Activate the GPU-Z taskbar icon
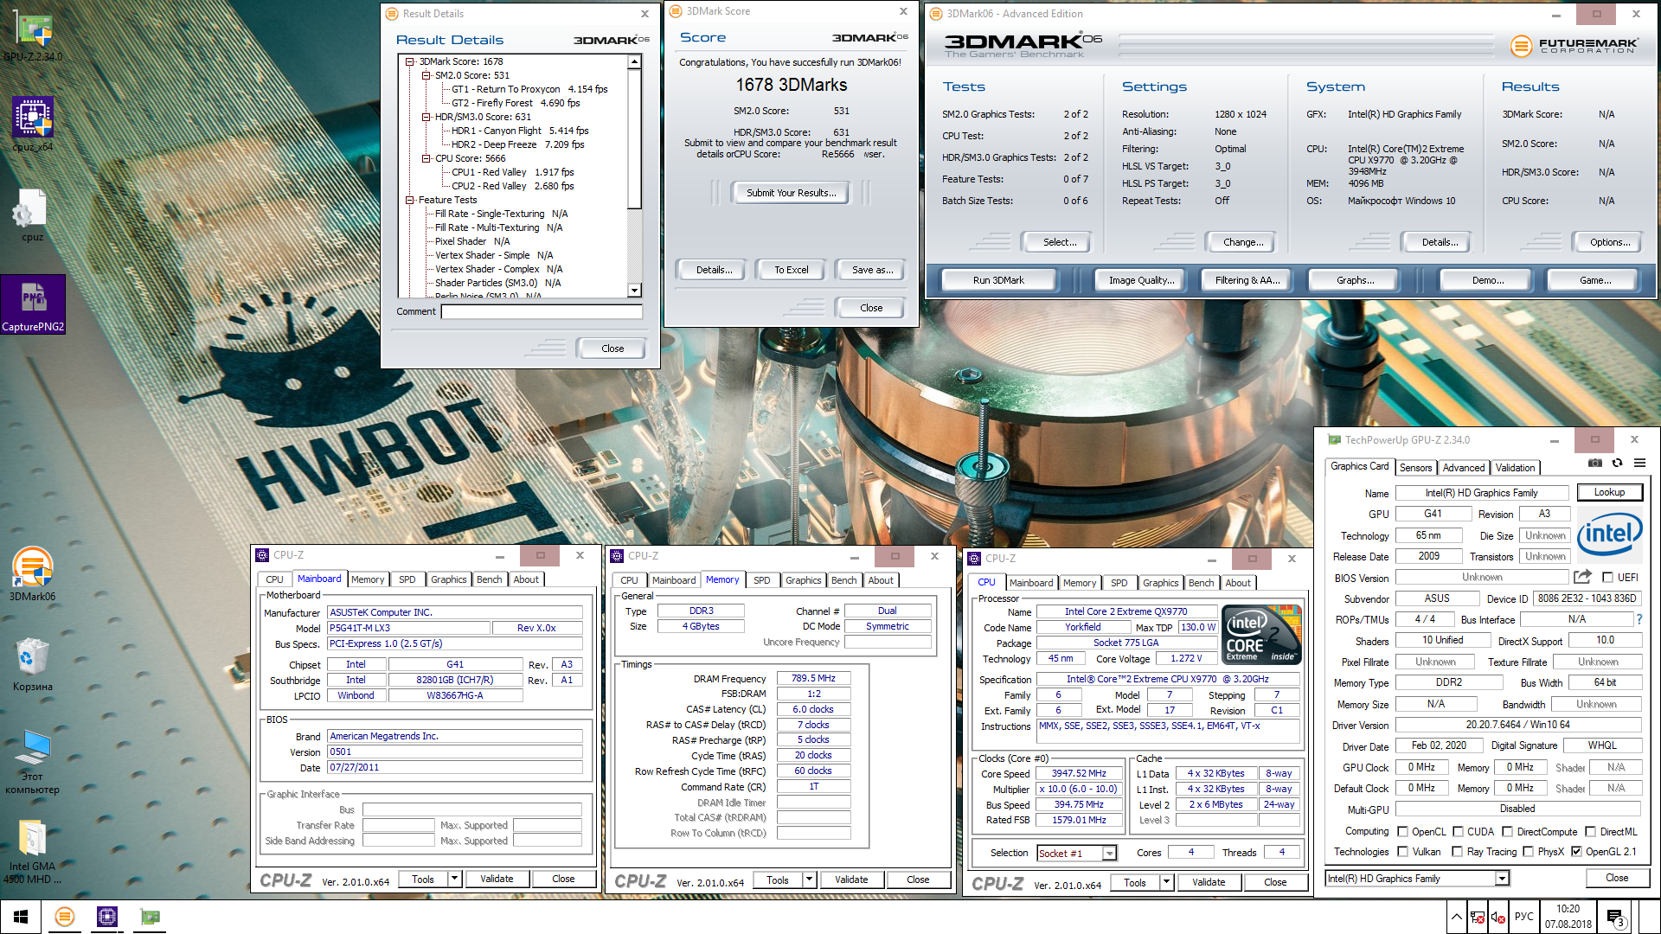The height and width of the screenshot is (934, 1661). tap(150, 917)
